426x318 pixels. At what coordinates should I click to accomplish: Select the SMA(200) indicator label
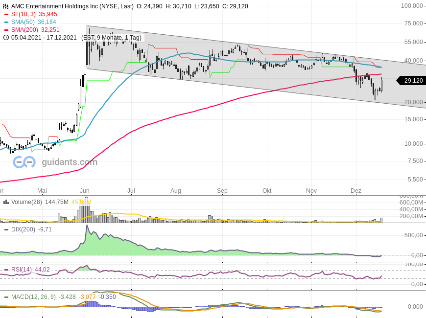[x=24, y=30]
